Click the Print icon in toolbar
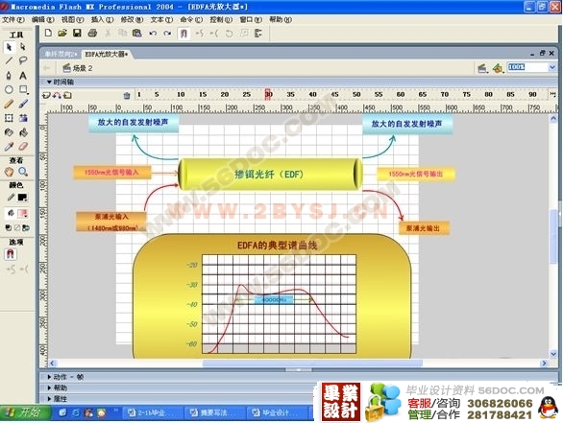Image resolution: width=563 pixels, height=423 pixels. pyautogui.click(x=92, y=34)
